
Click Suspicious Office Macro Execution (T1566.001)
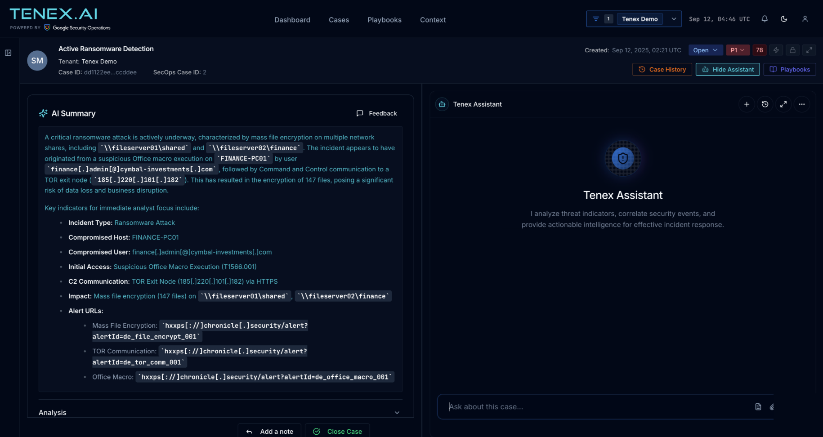tap(185, 267)
